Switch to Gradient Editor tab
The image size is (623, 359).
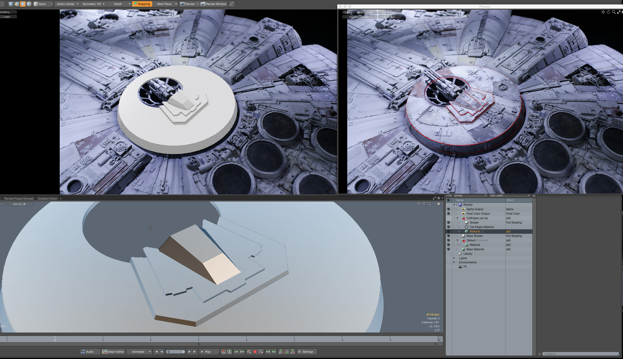pyautogui.click(x=47, y=199)
